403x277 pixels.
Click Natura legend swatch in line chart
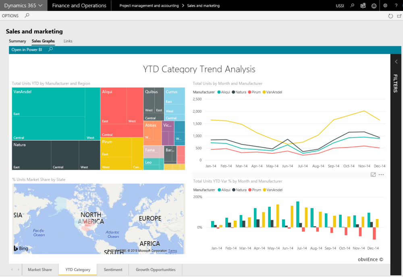coord(233,92)
